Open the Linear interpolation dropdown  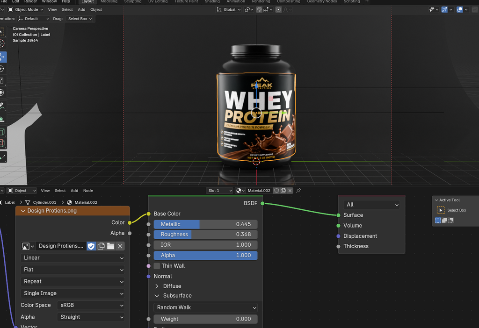pos(73,258)
